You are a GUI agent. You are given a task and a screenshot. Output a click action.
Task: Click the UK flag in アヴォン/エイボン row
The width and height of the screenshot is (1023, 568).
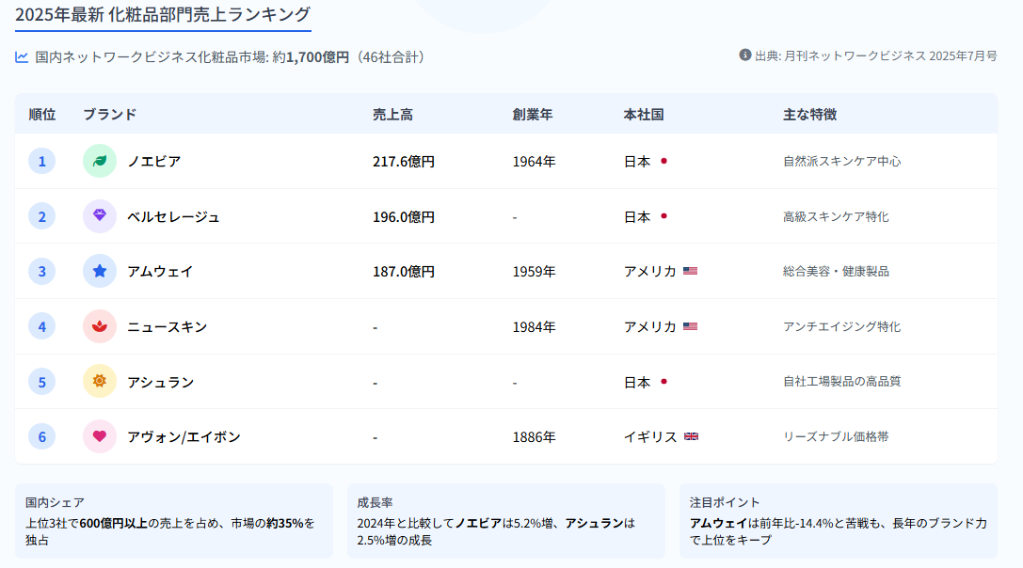tap(691, 436)
